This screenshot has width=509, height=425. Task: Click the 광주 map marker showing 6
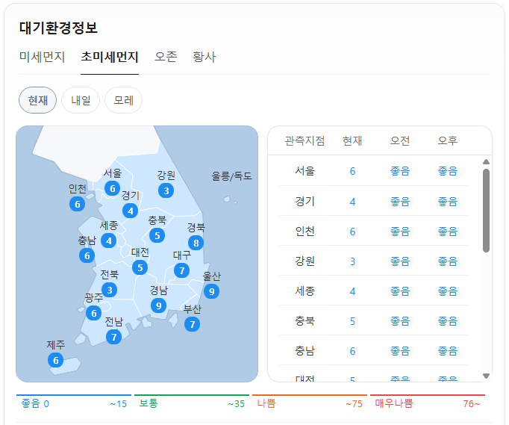(x=94, y=313)
